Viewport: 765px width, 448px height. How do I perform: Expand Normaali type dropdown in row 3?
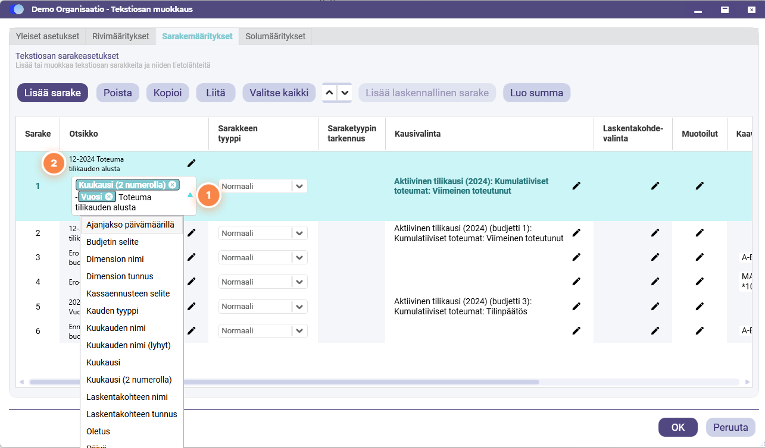pos(299,257)
